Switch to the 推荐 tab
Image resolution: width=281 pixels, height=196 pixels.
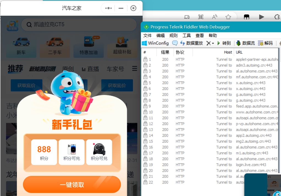pos(16,69)
